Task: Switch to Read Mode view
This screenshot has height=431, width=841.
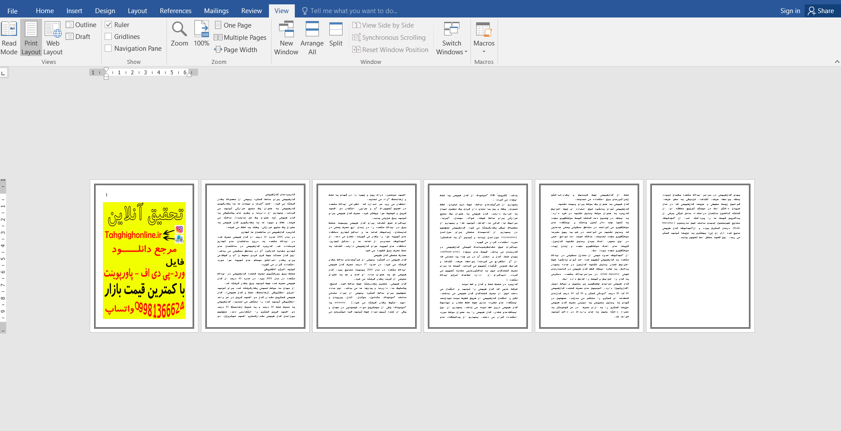Action: click(9, 38)
